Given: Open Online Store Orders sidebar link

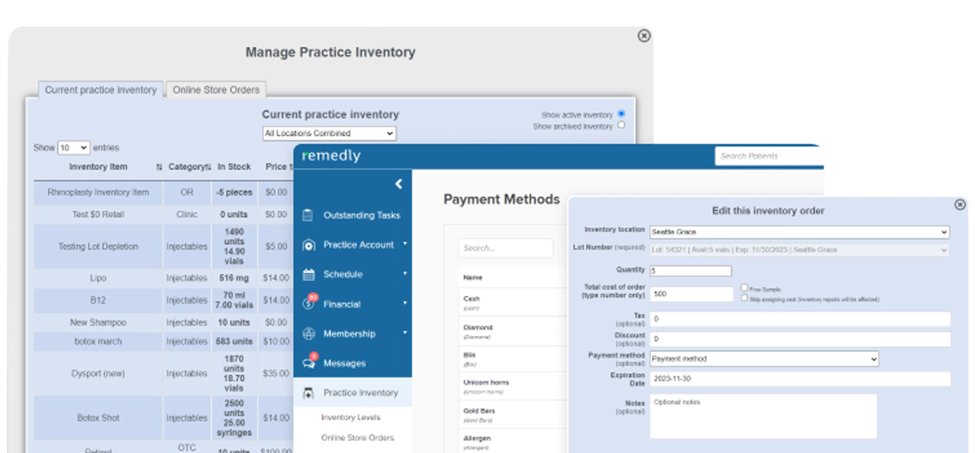Looking at the screenshot, I should (357, 438).
